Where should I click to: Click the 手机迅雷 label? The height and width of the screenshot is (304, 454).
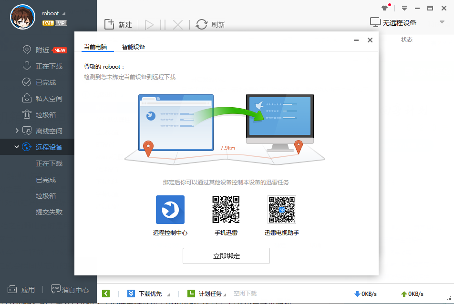click(226, 233)
